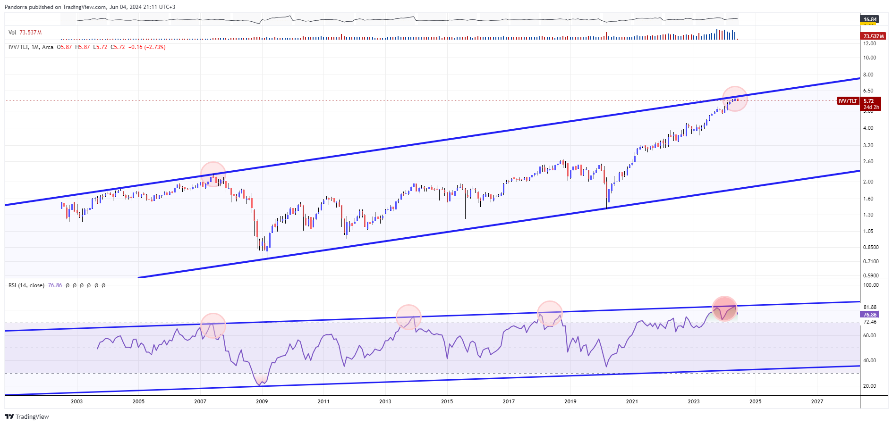Click the 2025 year label on time axis
Viewport: 893px width, 425px height.
[756, 401]
